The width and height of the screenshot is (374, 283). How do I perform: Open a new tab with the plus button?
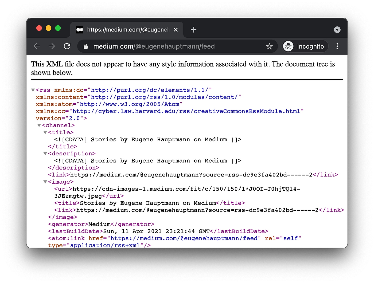[193, 30]
